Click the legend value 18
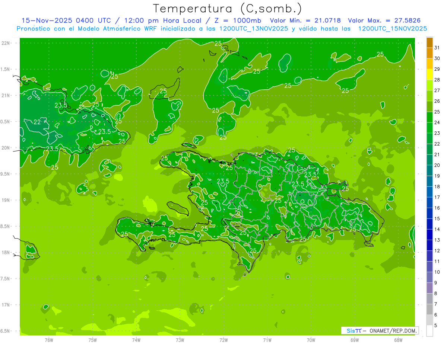The height and width of the screenshot is (345, 447). click(437, 186)
